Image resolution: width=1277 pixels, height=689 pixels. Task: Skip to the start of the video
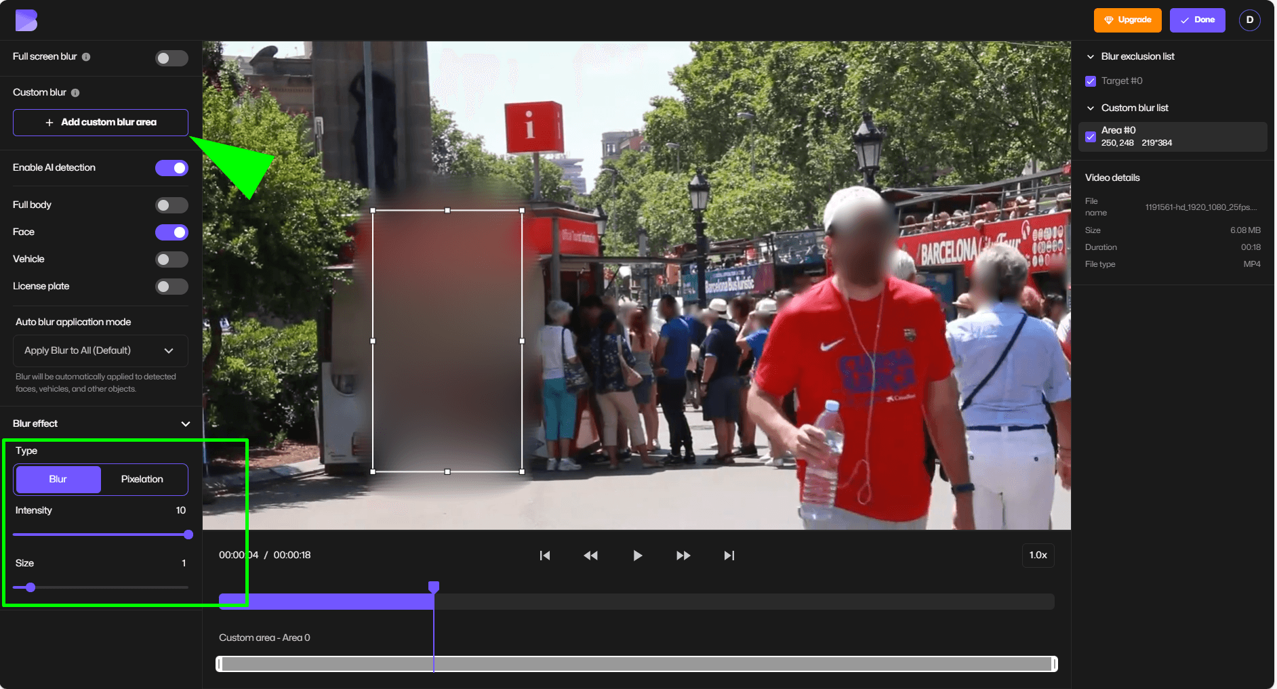click(x=545, y=555)
